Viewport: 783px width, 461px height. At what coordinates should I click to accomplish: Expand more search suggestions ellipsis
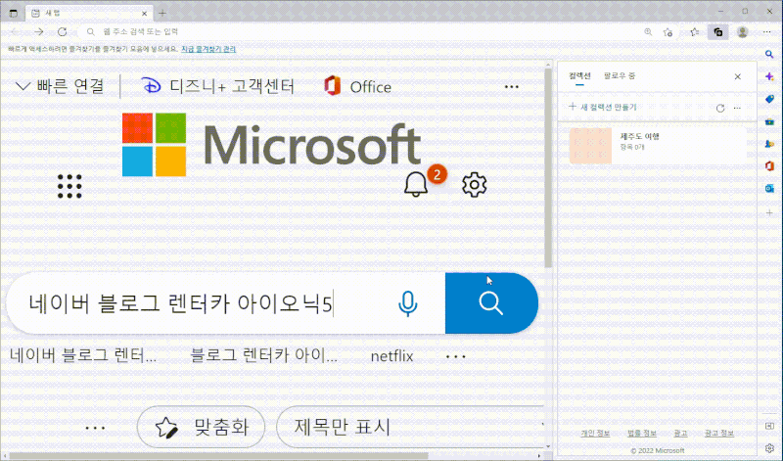tap(455, 356)
